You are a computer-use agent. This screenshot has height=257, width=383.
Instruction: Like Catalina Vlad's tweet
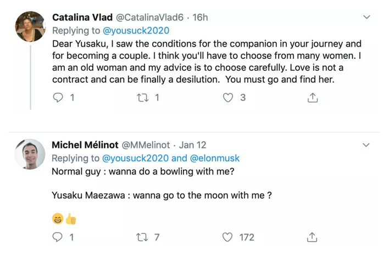tap(228, 98)
